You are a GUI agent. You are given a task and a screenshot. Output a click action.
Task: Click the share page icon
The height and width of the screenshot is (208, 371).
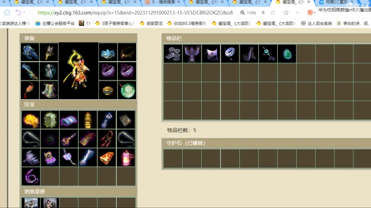click(x=273, y=13)
